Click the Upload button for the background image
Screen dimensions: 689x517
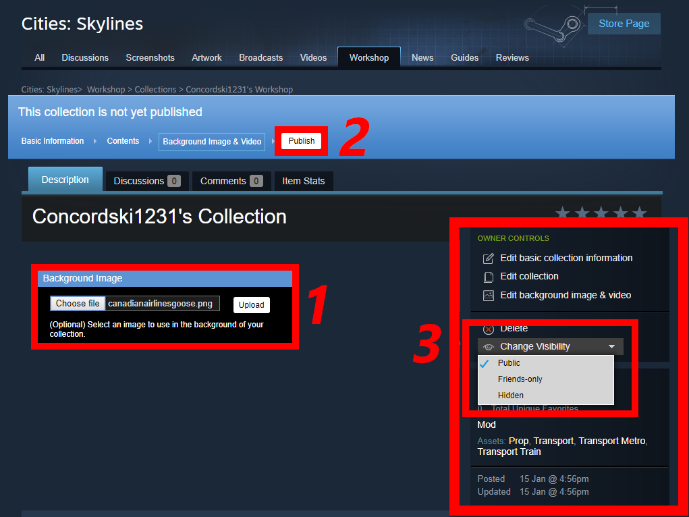(x=251, y=304)
